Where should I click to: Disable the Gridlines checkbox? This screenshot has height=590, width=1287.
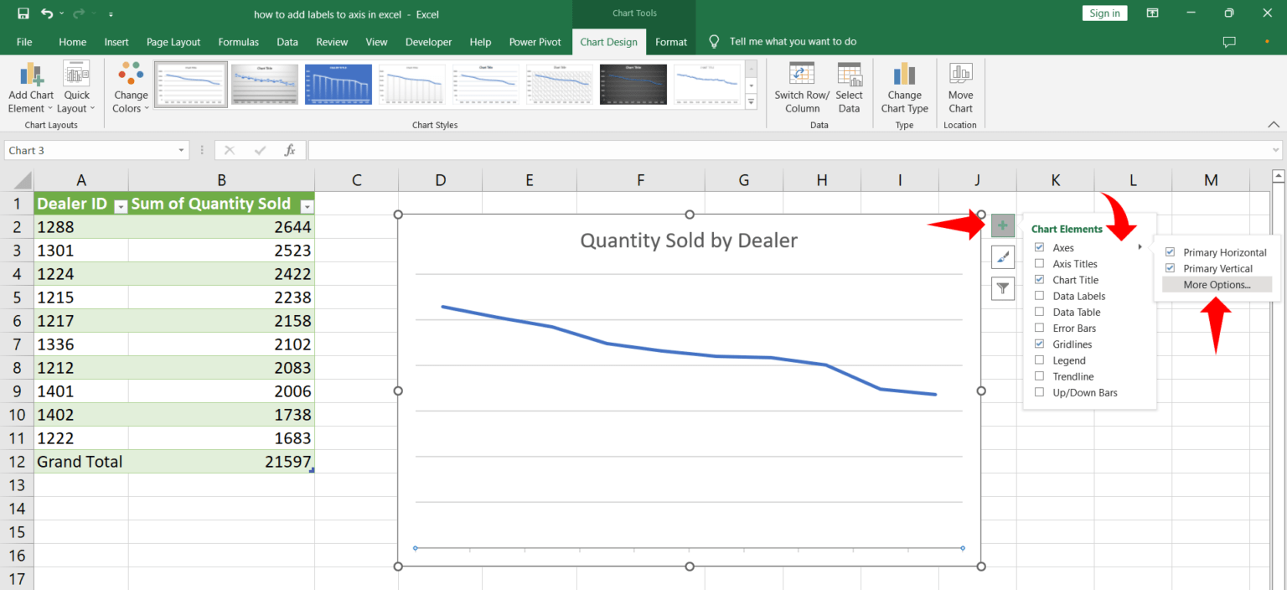[x=1038, y=344]
